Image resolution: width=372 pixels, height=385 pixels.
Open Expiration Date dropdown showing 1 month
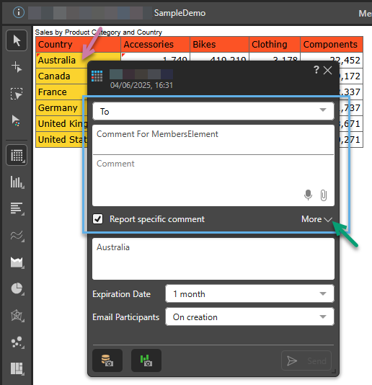click(x=249, y=293)
